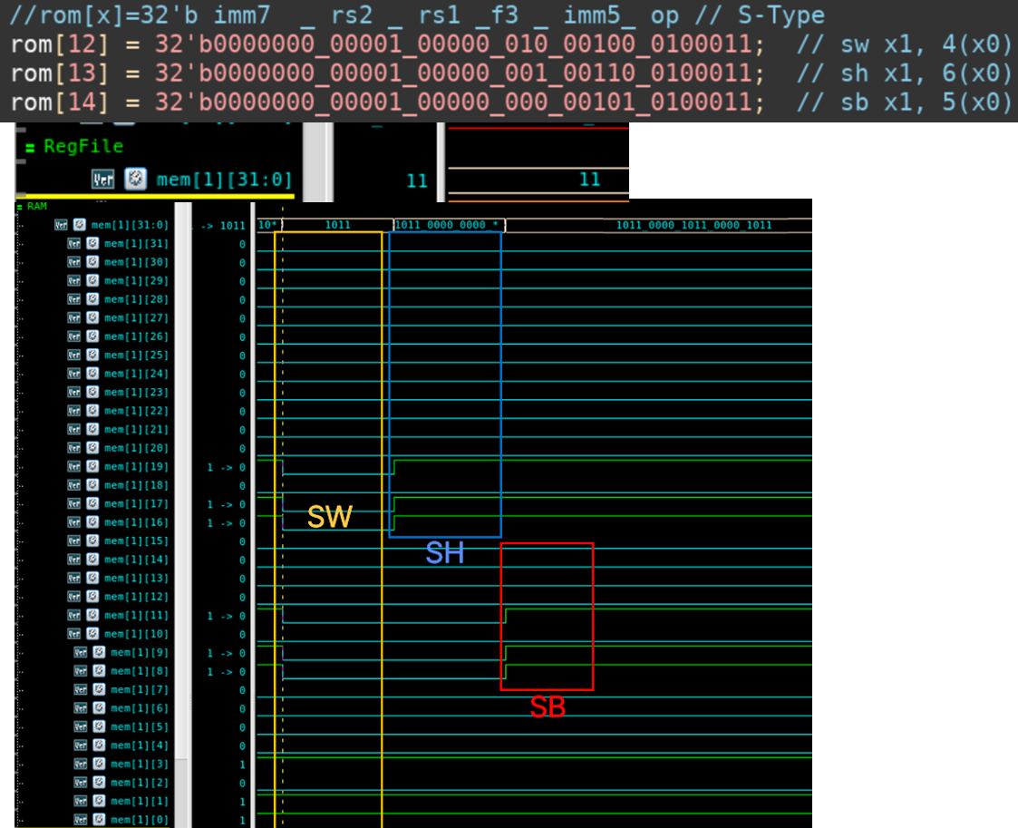
Task: Select signal mem[1][28] in the list
Action: pos(136,299)
